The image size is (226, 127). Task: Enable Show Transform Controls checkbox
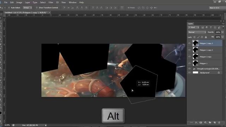[x=37, y=8]
